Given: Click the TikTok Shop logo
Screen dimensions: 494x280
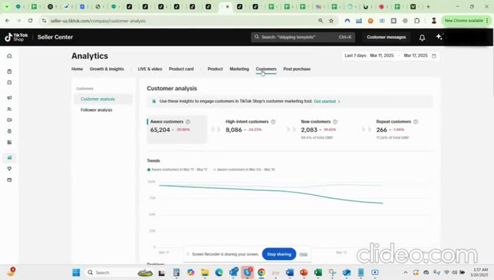Looking at the screenshot, I should (16, 37).
